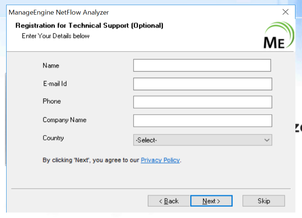Click the Company Name label
The height and width of the screenshot is (218, 302).
(64, 120)
